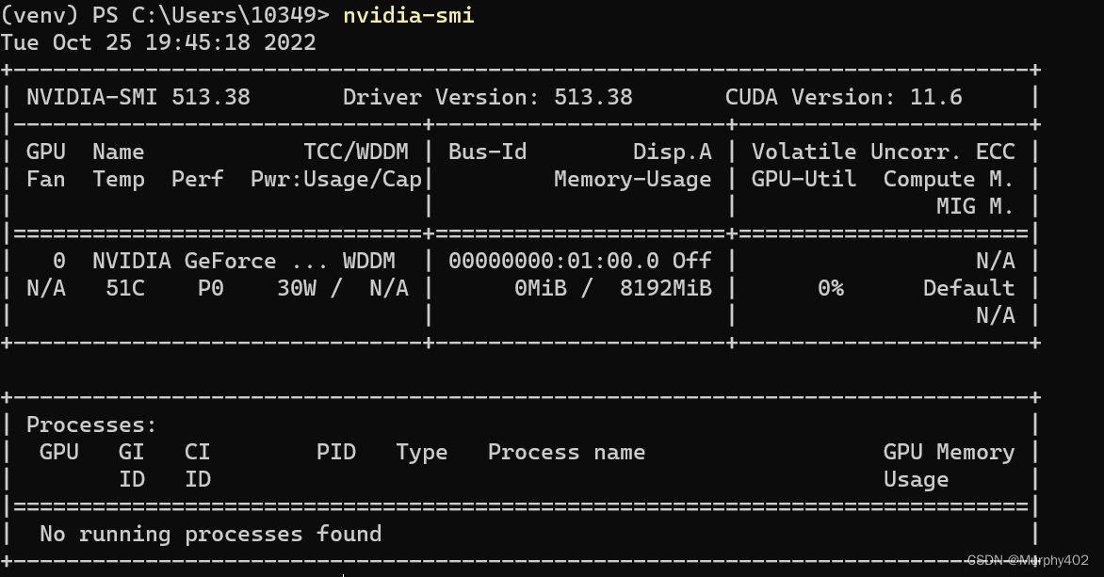The height and width of the screenshot is (577, 1104).
Task: Click 'CUDA Version: 11.6' text
Action: (x=843, y=97)
